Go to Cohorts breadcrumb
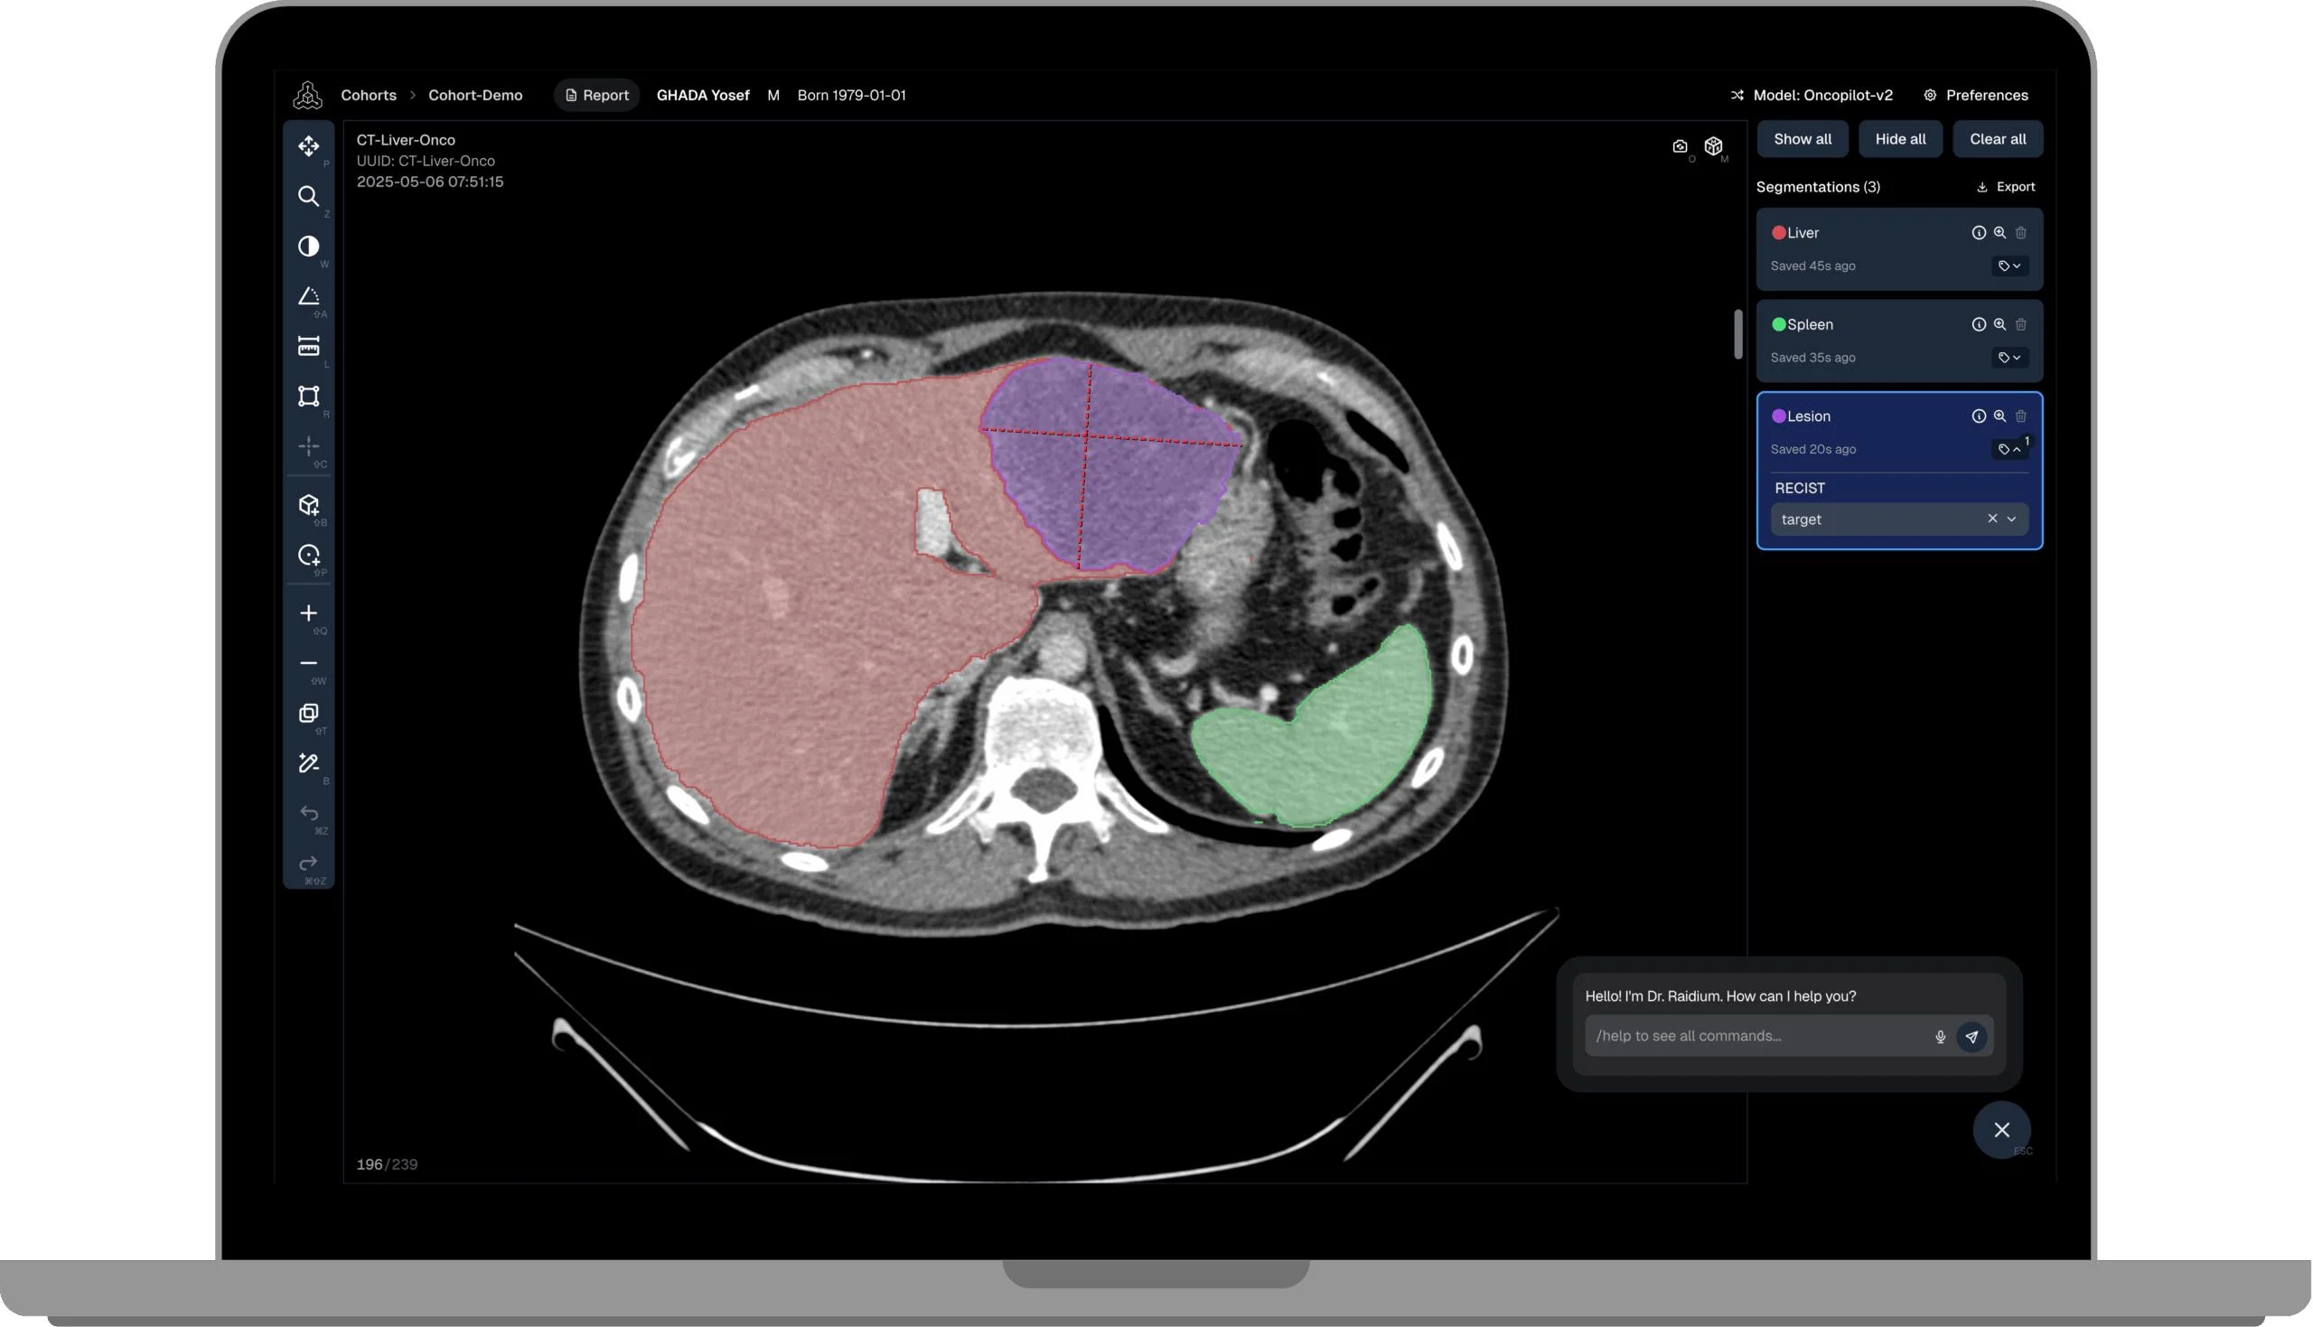Screen dimensions: 2313x1327 point(369,95)
